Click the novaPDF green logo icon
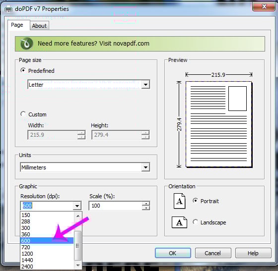Screen dimensions: 278x271 pyautogui.click(x=27, y=44)
